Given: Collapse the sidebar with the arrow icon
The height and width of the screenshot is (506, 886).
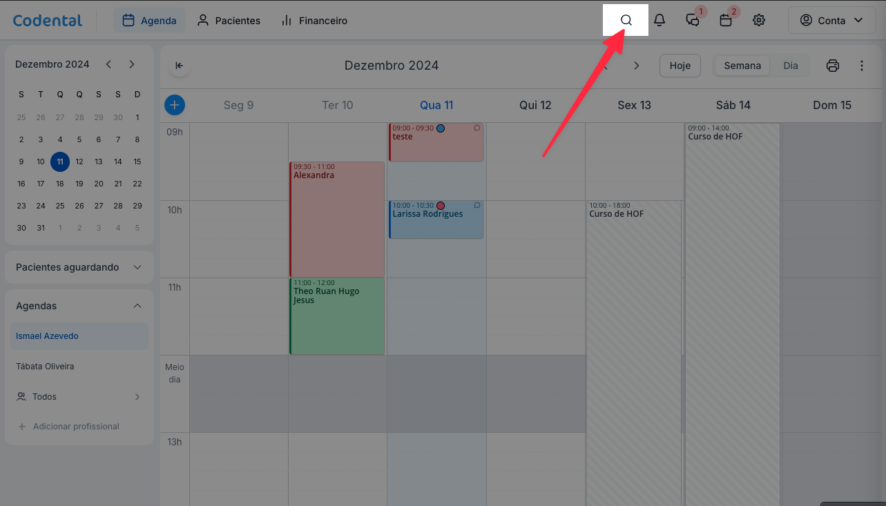Looking at the screenshot, I should (x=179, y=66).
